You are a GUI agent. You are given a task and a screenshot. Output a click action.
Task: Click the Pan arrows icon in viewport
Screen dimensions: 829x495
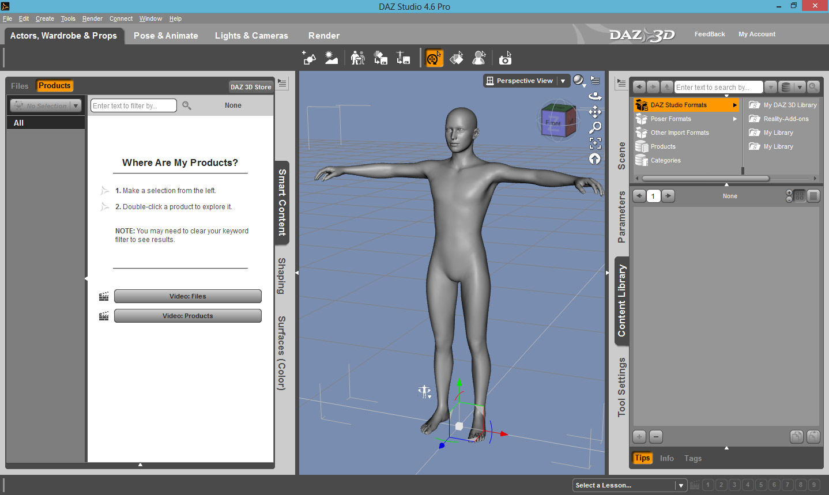pyautogui.click(x=595, y=112)
